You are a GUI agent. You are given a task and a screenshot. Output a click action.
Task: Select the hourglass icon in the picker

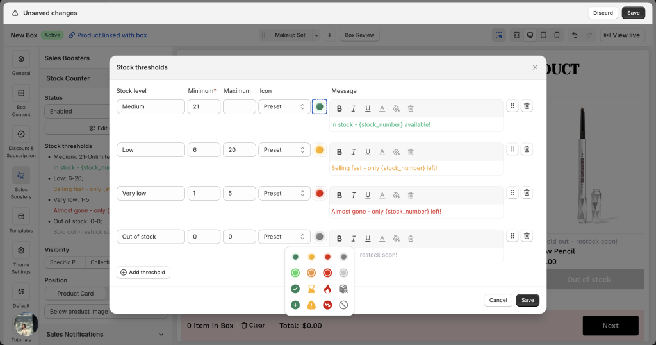click(311, 289)
